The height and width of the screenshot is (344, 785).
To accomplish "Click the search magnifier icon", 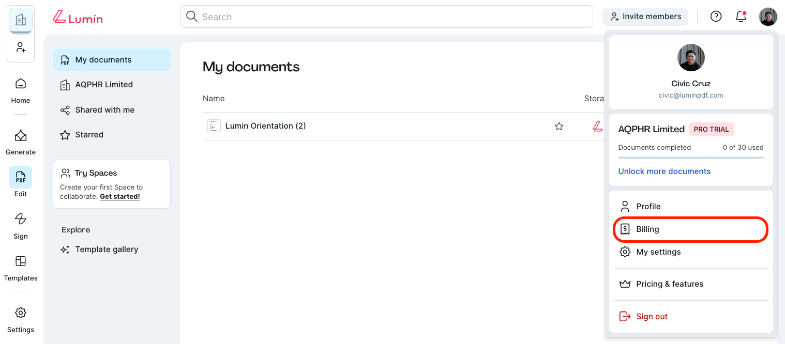I will (x=192, y=17).
